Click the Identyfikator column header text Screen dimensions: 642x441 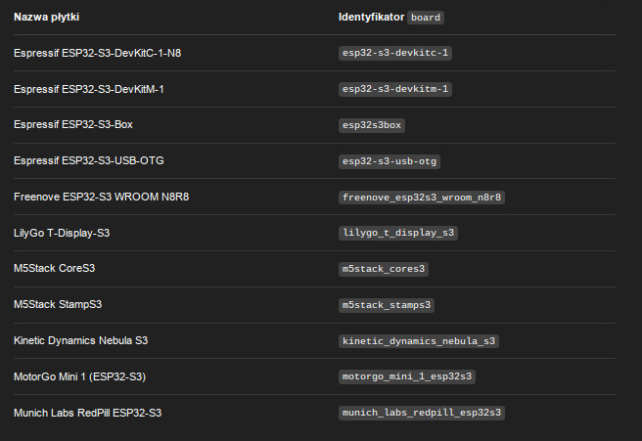(370, 18)
